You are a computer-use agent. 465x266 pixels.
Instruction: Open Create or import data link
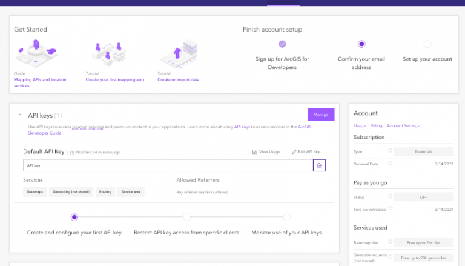[x=178, y=79]
